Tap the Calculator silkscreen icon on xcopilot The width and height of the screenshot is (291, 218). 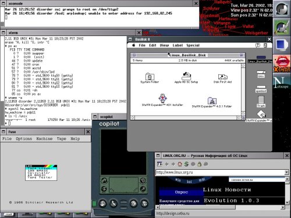tap(143, 180)
